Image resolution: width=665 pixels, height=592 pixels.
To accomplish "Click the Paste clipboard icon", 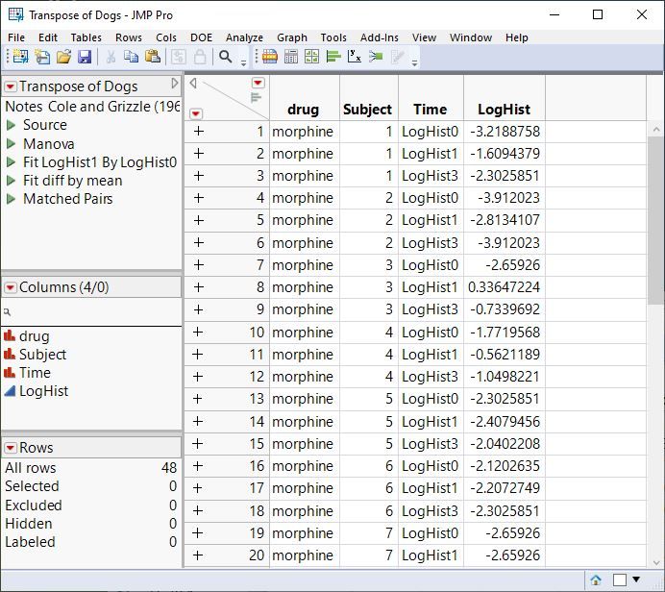I will tap(152, 57).
